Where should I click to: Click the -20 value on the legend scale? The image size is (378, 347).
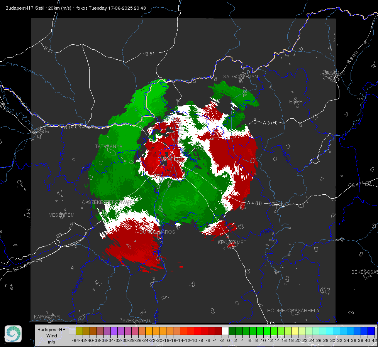159,340
